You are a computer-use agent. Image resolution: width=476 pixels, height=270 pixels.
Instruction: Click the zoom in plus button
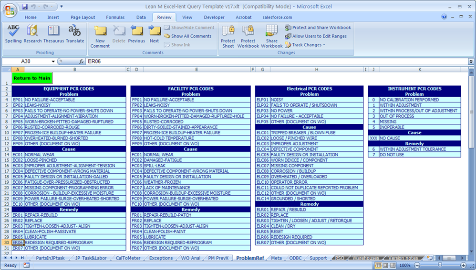click(x=463, y=265)
